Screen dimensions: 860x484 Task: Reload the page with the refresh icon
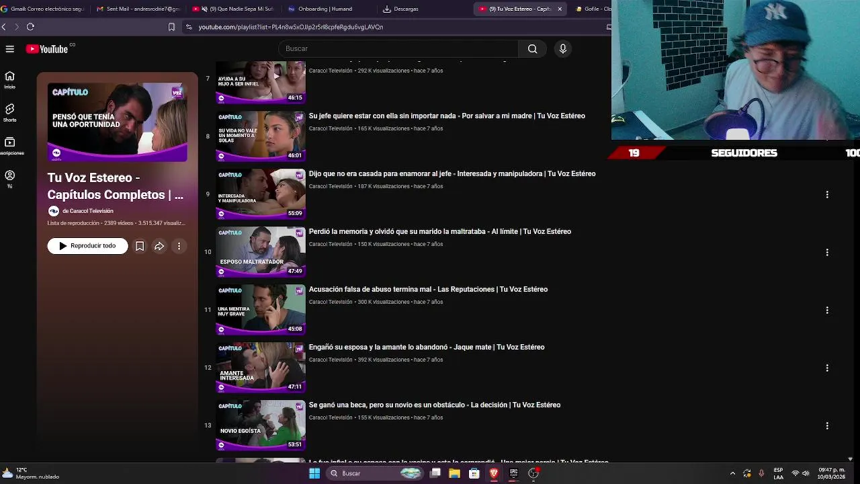pyautogui.click(x=30, y=27)
